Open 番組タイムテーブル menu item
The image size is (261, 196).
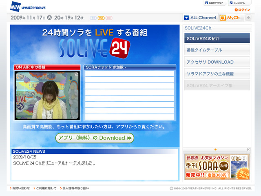tap(217, 50)
